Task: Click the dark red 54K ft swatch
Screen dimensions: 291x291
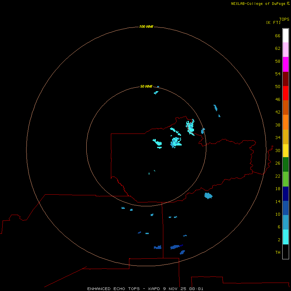Action: click(286, 79)
